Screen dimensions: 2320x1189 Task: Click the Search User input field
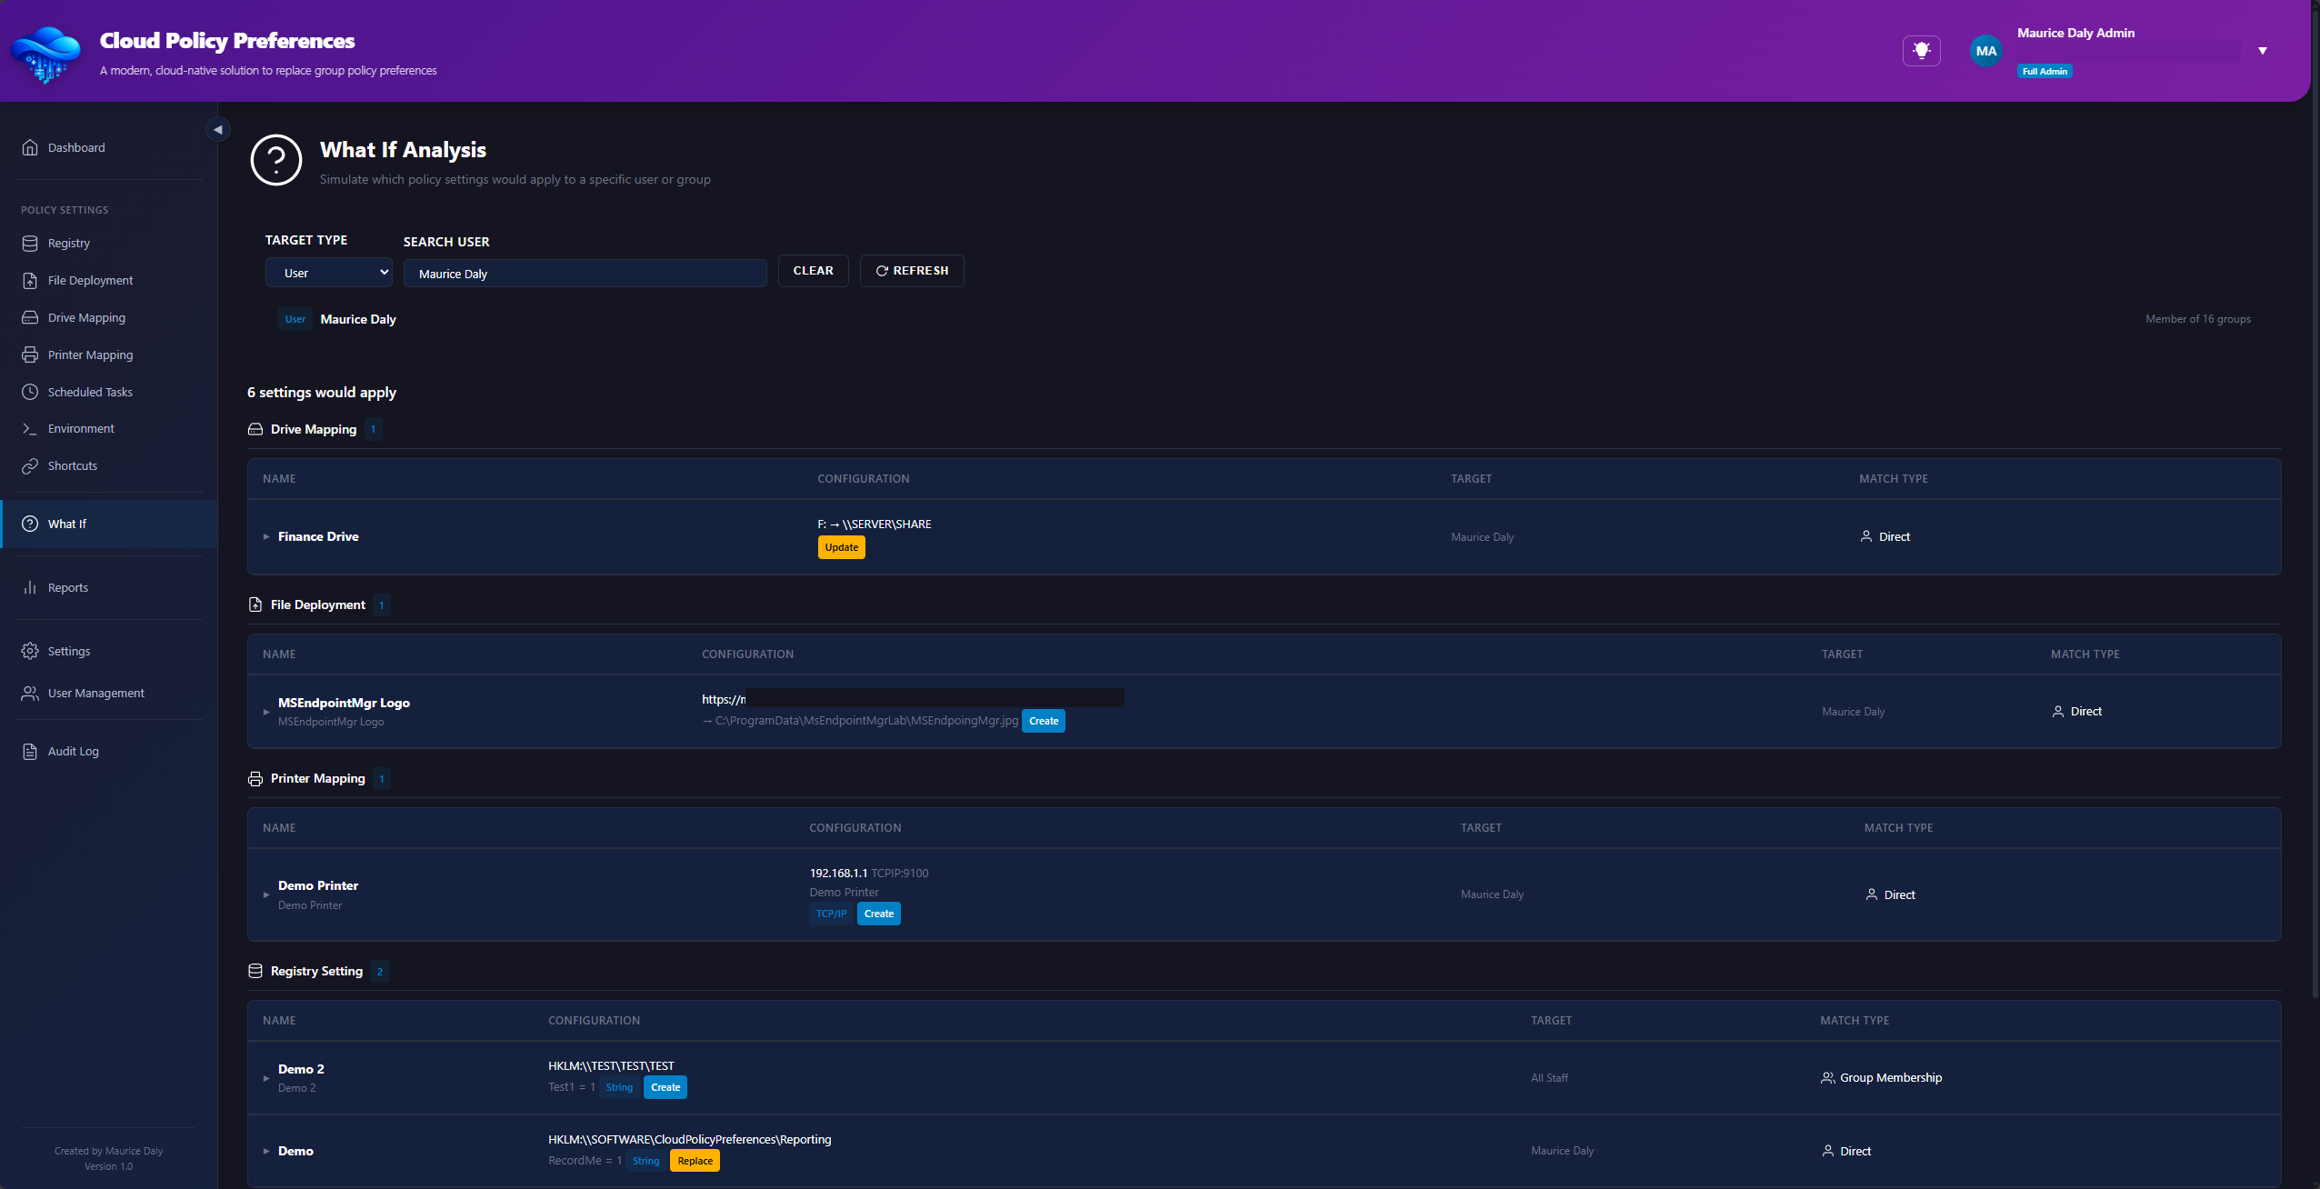pos(585,274)
